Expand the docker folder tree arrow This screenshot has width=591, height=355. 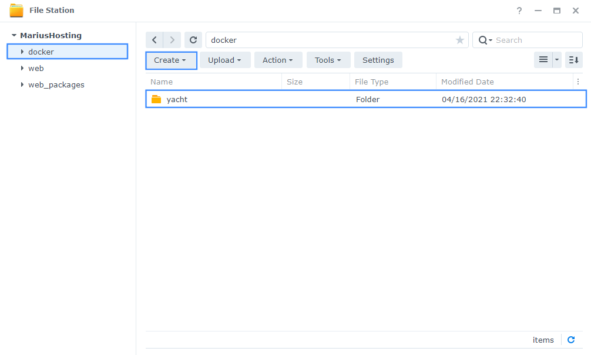click(x=22, y=52)
